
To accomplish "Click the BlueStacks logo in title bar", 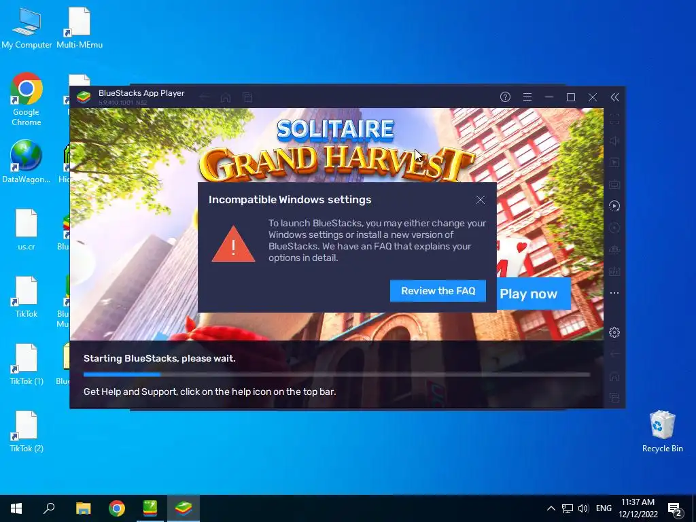I will pyautogui.click(x=84, y=97).
